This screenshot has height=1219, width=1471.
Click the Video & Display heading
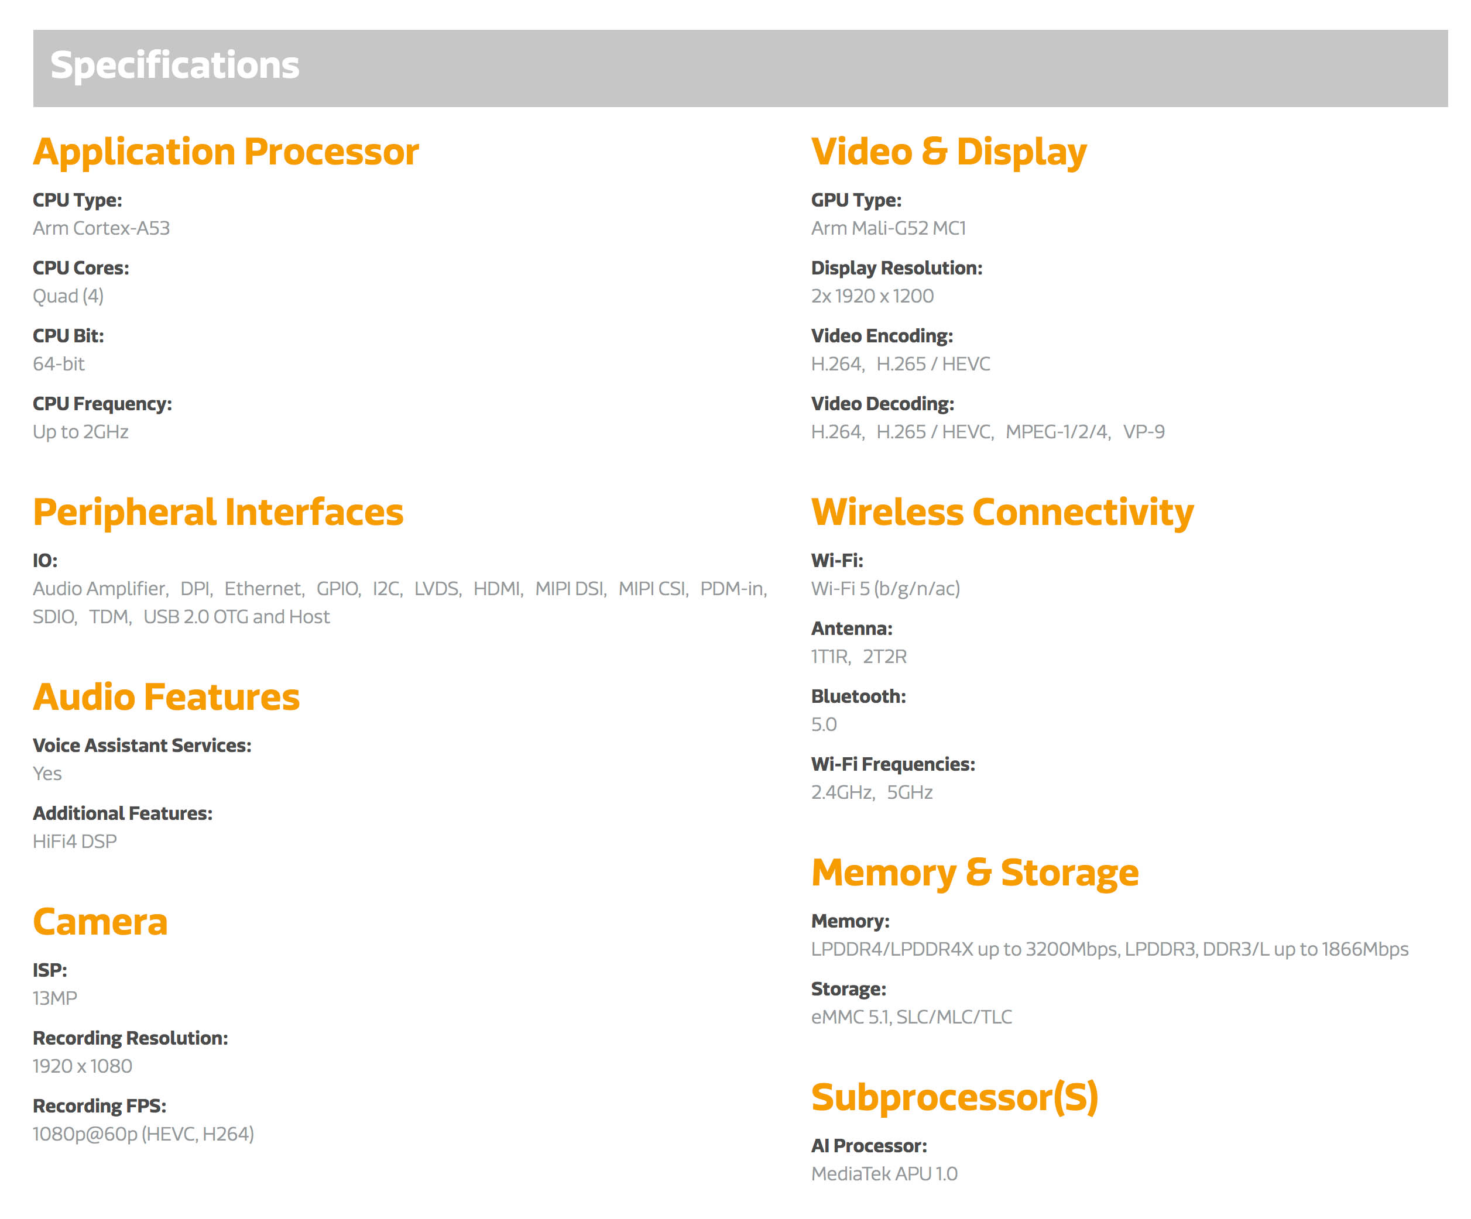pos(948,152)
